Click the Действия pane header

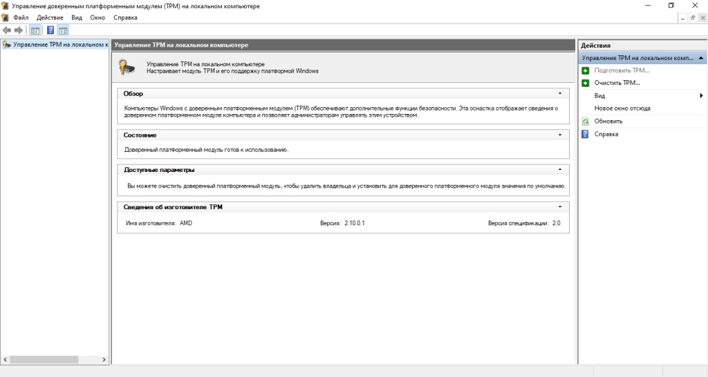[642, 45]
